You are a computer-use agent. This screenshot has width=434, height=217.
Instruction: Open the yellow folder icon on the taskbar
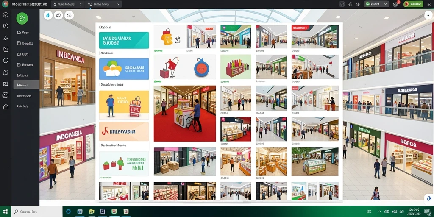click(92, 211)
